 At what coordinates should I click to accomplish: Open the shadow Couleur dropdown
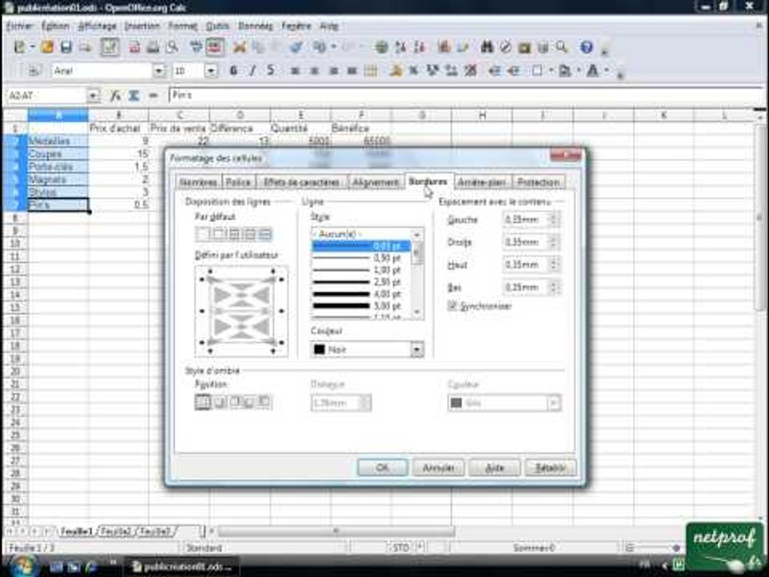554,403
